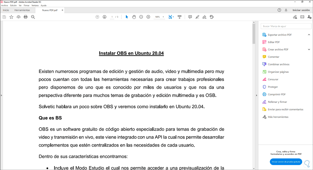Click the page number field
Viewport: 313px width, 170px height.
pos(112,17)
